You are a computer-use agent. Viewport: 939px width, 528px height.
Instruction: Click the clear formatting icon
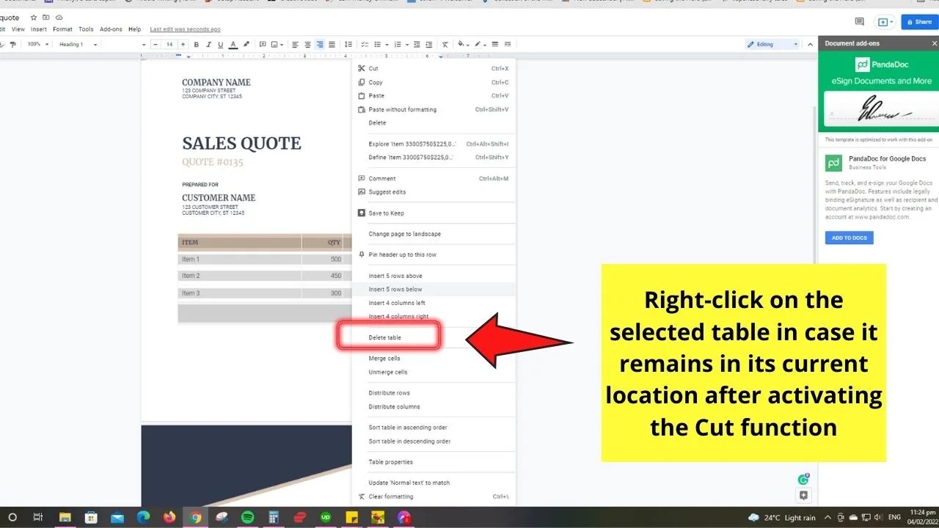445,44
